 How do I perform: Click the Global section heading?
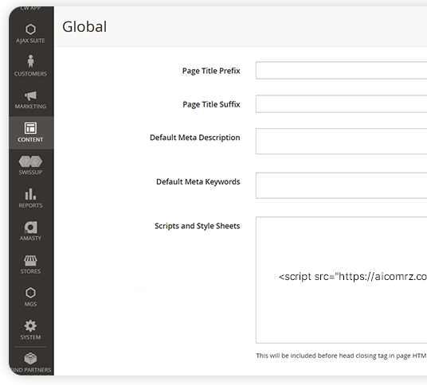click(84, 26)
